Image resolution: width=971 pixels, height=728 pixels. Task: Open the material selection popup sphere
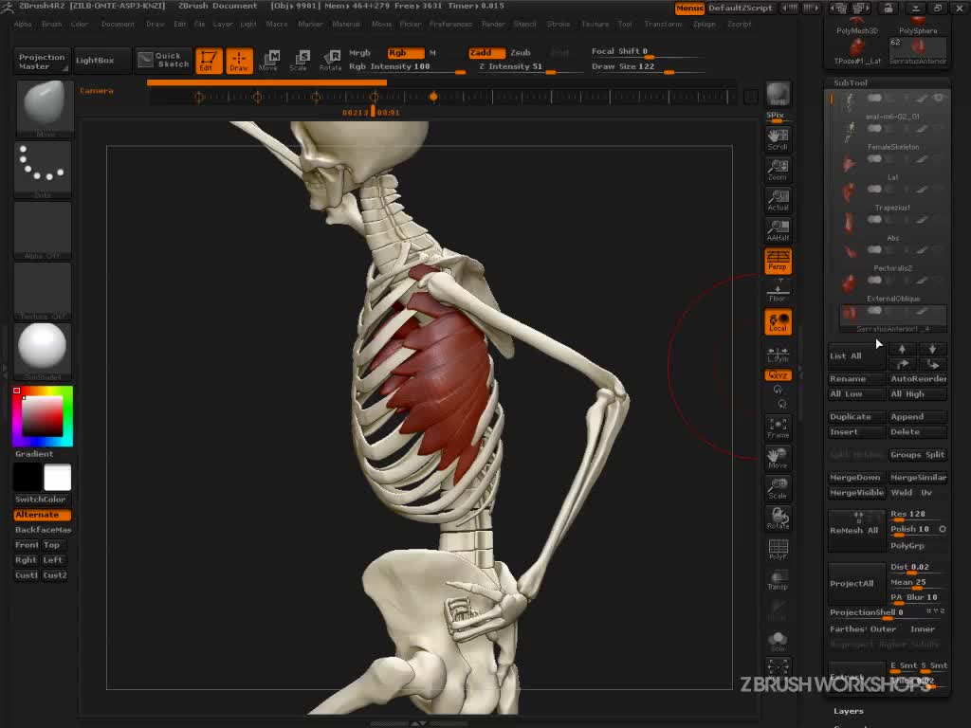point(43,351)
